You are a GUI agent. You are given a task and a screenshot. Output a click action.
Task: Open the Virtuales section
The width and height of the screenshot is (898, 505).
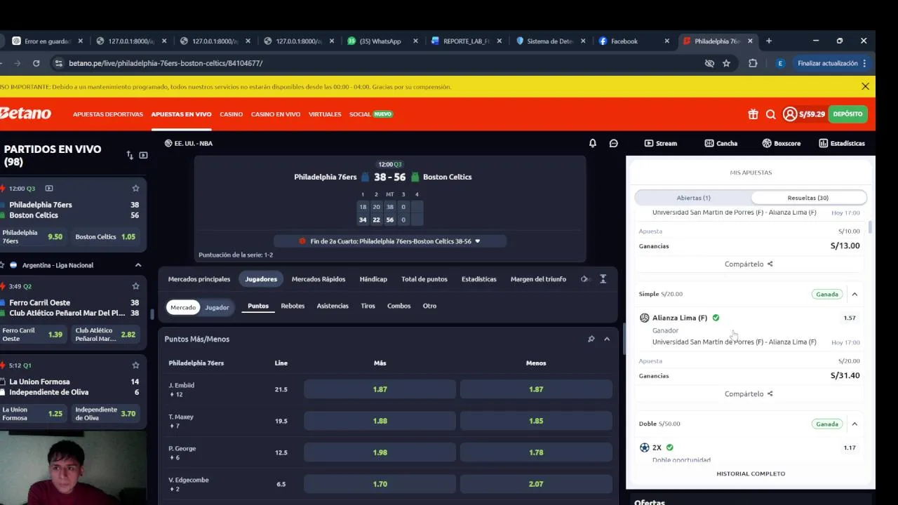tap(325, 114)
